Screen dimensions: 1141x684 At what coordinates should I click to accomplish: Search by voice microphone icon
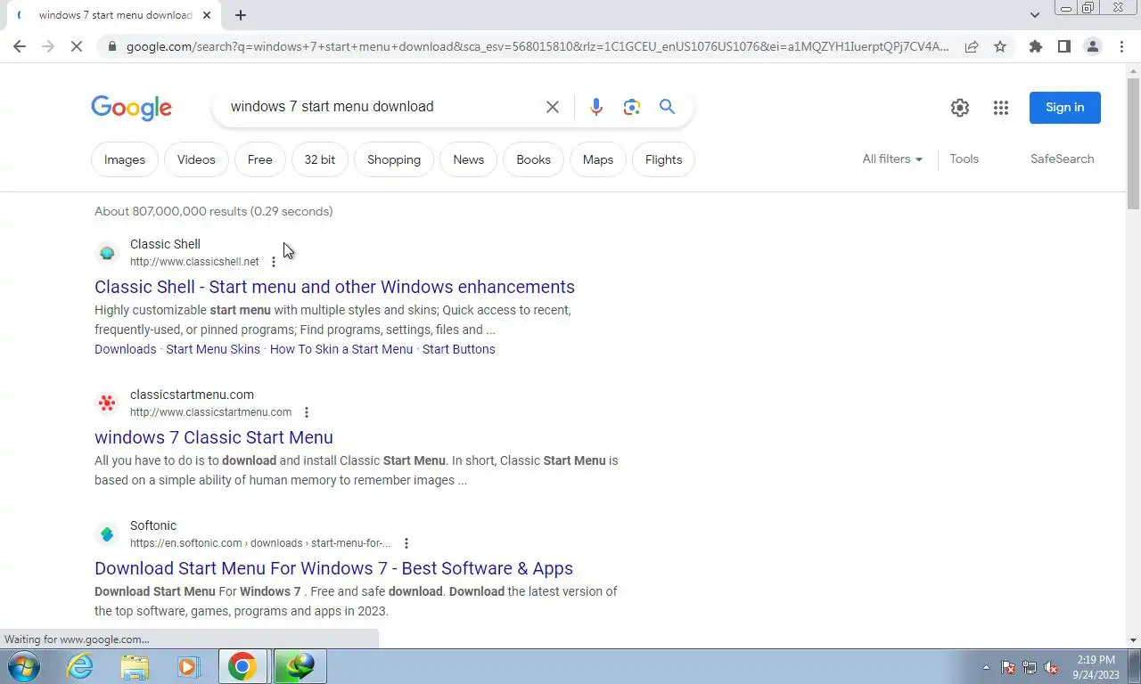[x=596, y=107]
